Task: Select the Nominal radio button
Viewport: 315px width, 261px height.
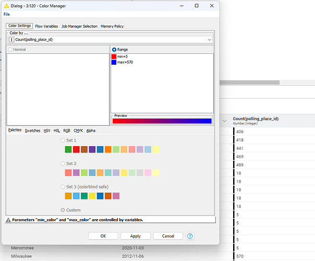Action: pos(10,50)
